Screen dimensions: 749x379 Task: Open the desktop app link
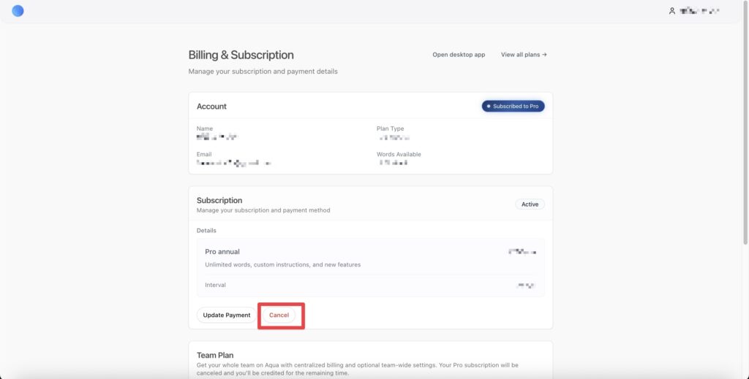tap(459, 55)
